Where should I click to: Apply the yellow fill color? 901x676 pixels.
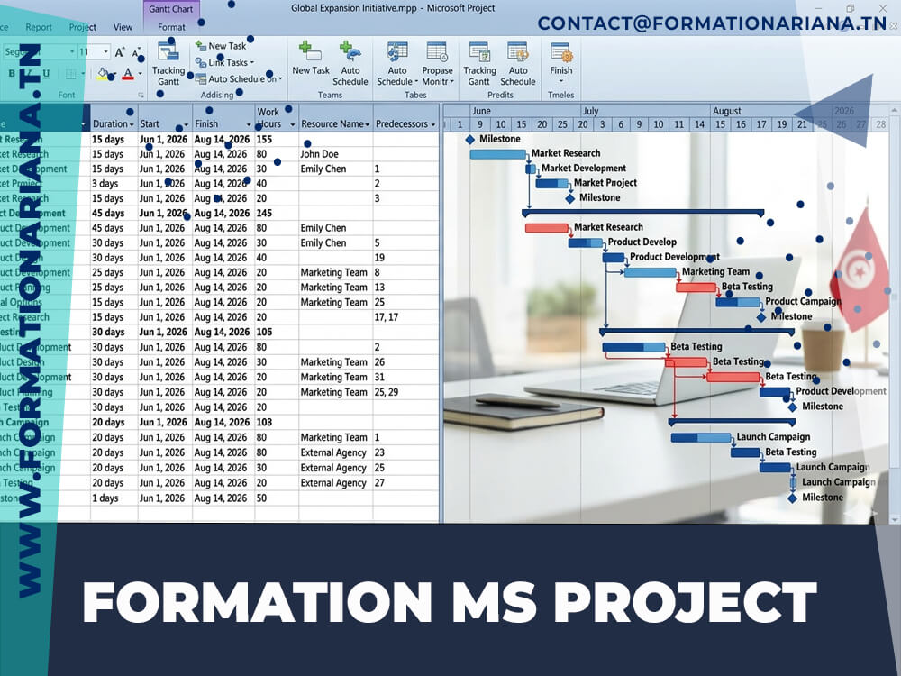[103, 74]
